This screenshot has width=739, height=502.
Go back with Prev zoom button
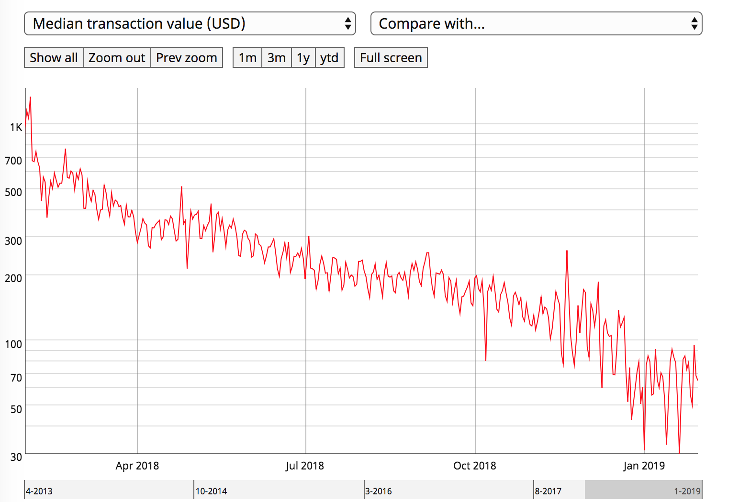[187, 57]
